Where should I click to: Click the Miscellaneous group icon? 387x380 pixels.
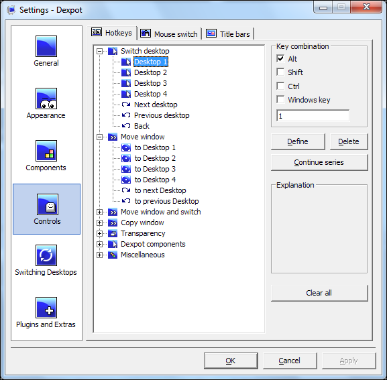[113, 255]
